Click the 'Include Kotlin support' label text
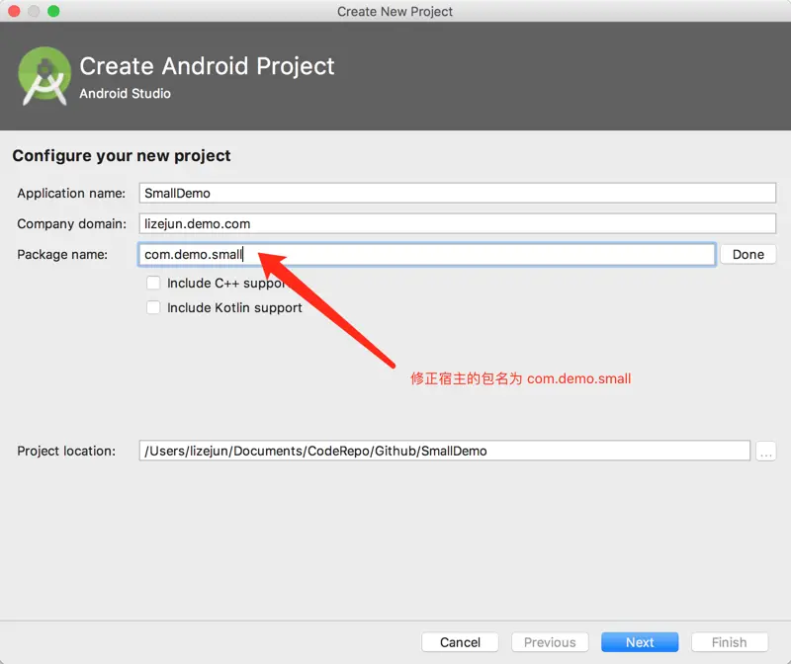The width and height of the screenshot is (791, 664). tap(234, 307)
